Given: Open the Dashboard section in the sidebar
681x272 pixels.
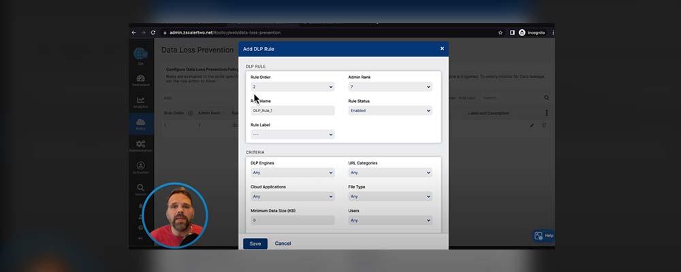Looking at the screenshot, I should click(141, 80).
